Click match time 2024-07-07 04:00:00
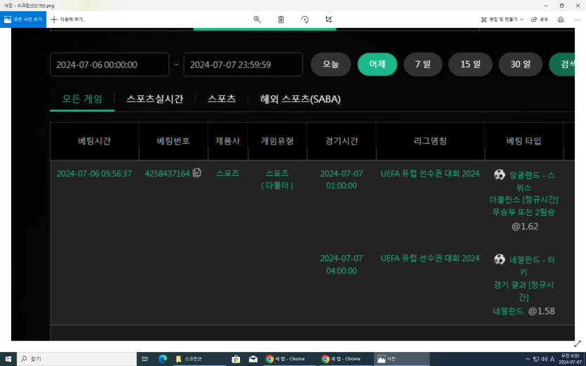Viewport: 586px width, 366px height. point(341,264)
